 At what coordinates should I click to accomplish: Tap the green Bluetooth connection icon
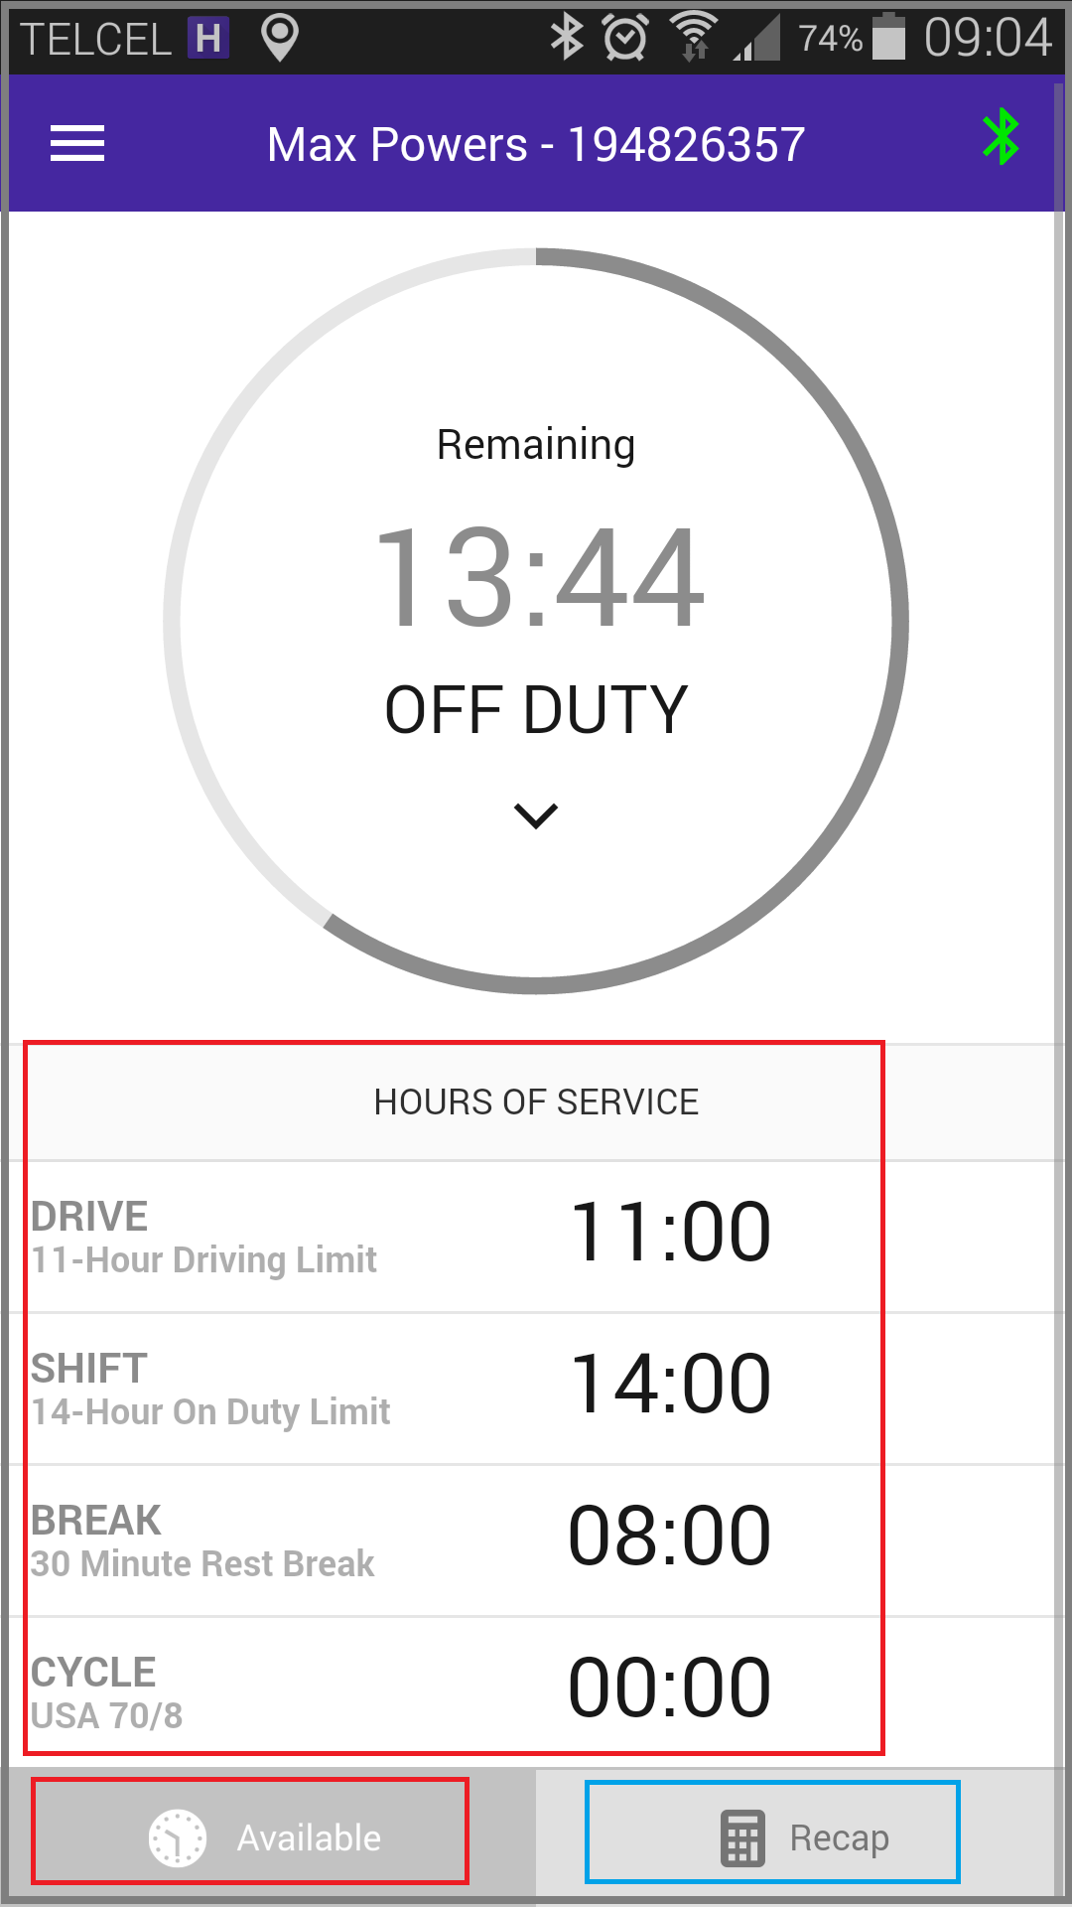[1001, 137]
